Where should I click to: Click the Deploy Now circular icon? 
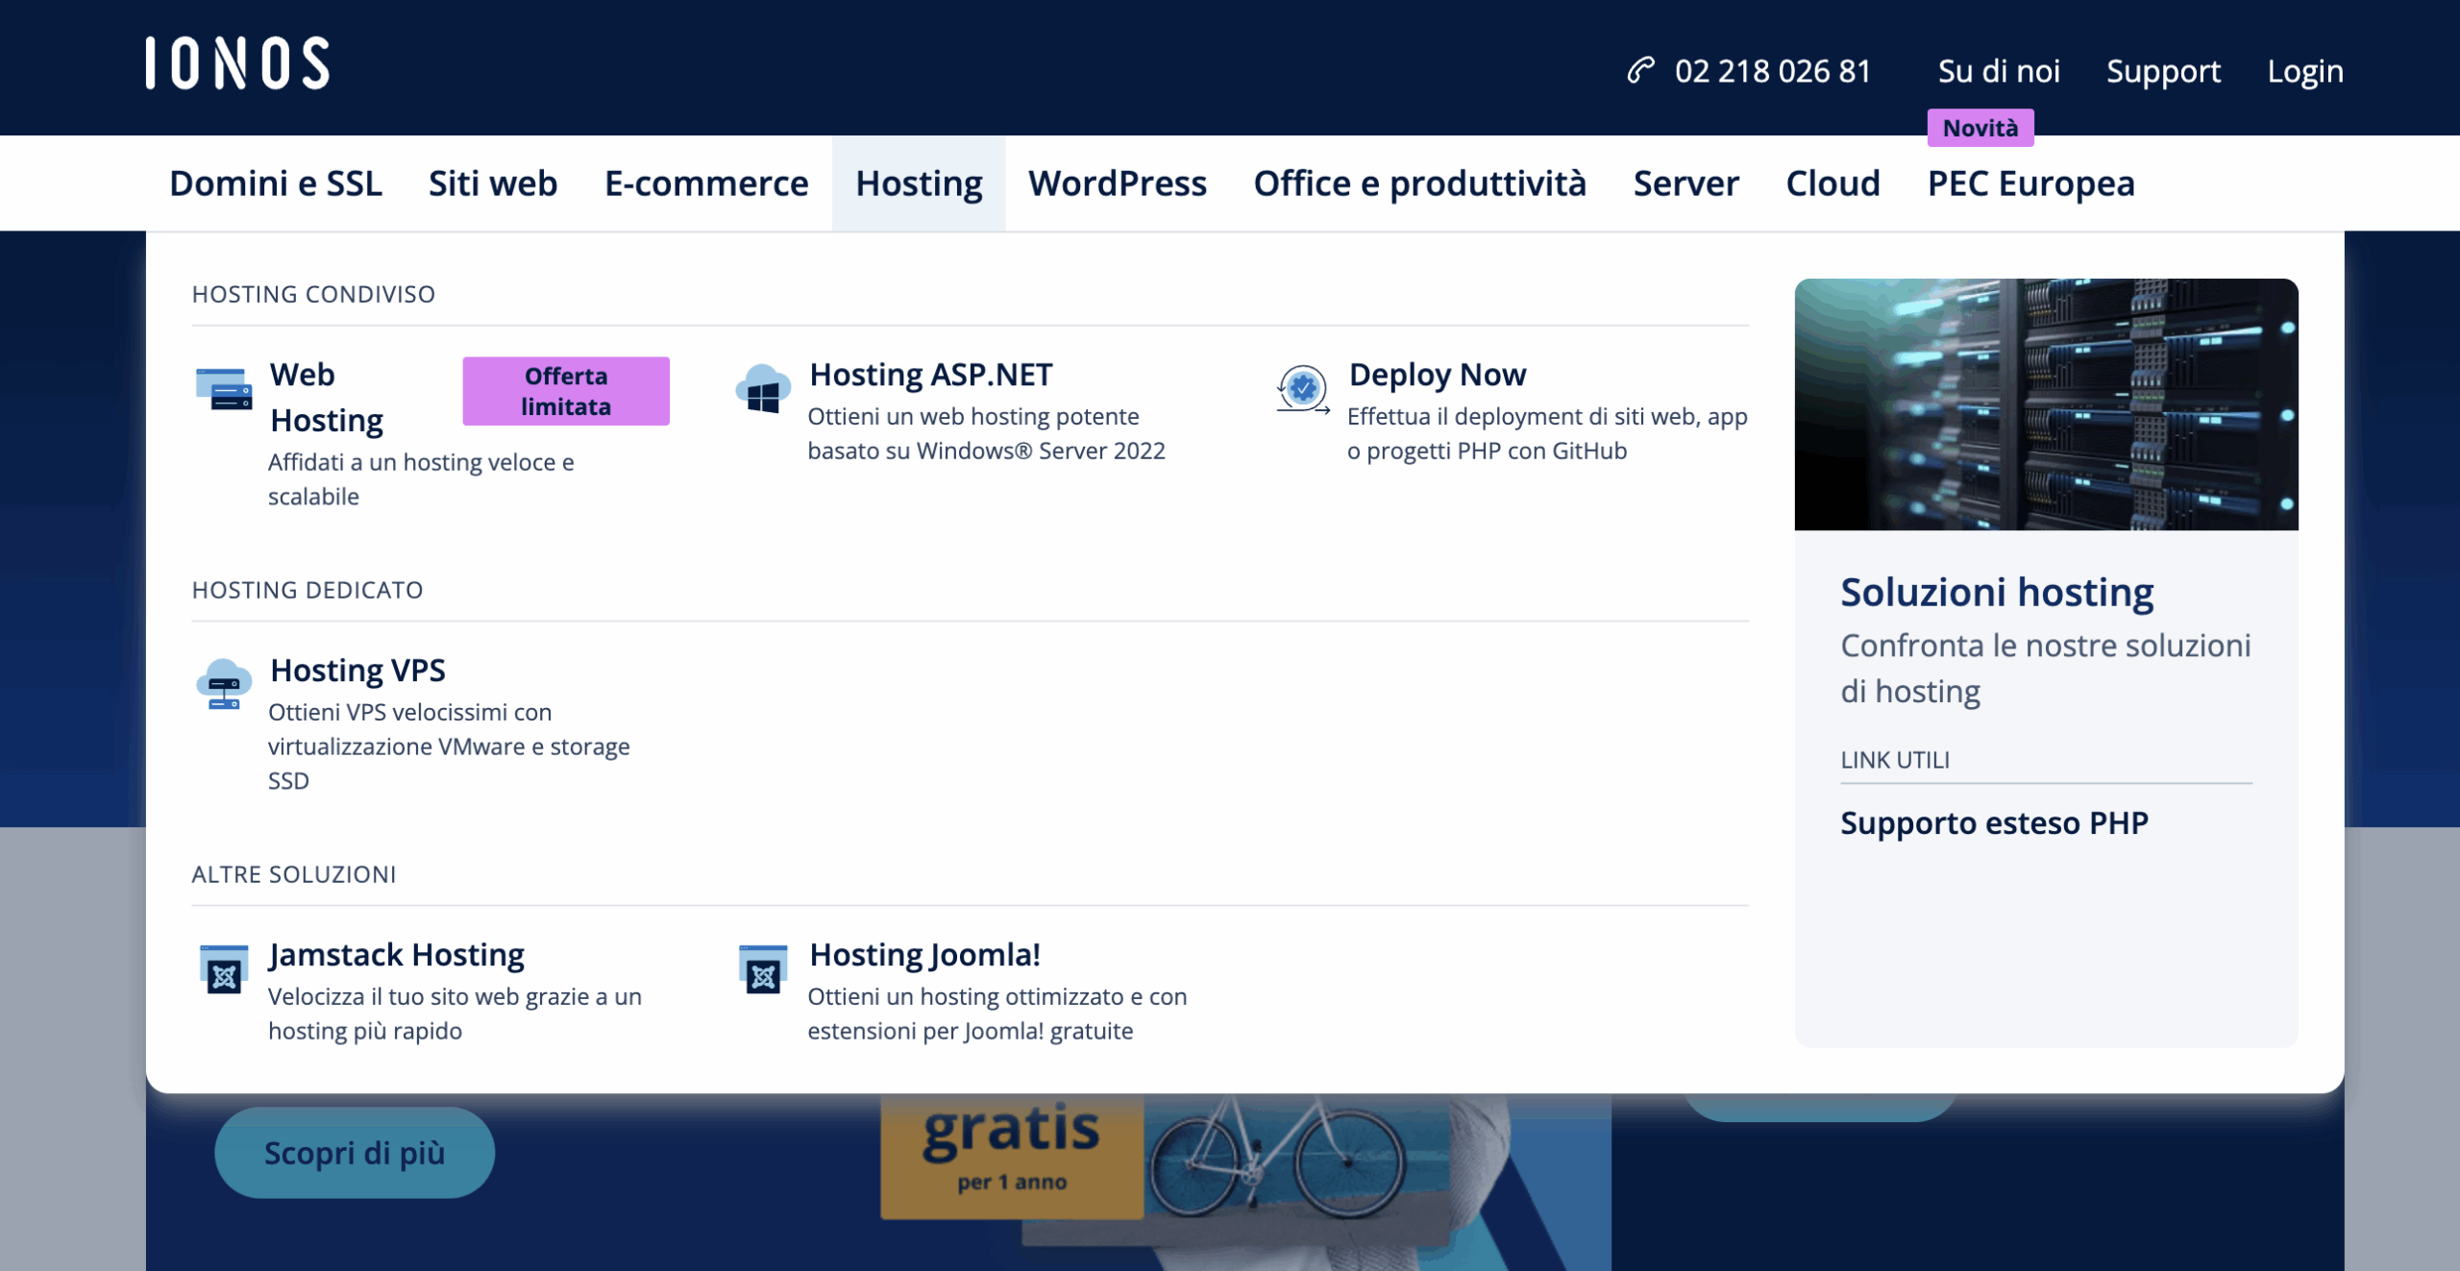(1302, 389)
